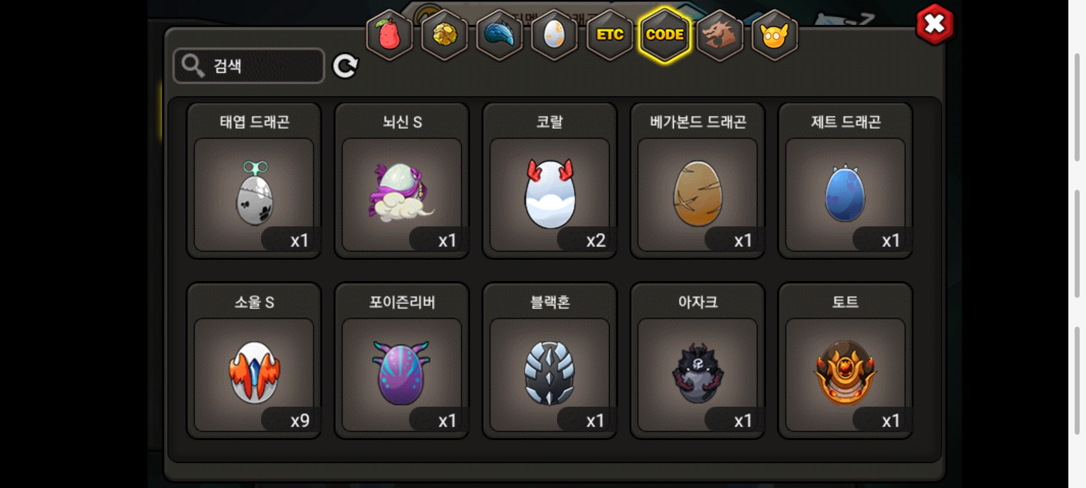Pick the 코랄 egg with red horns
This screenshot has height=488, width=1086.
pyautogui.click(x=550, y=181)
